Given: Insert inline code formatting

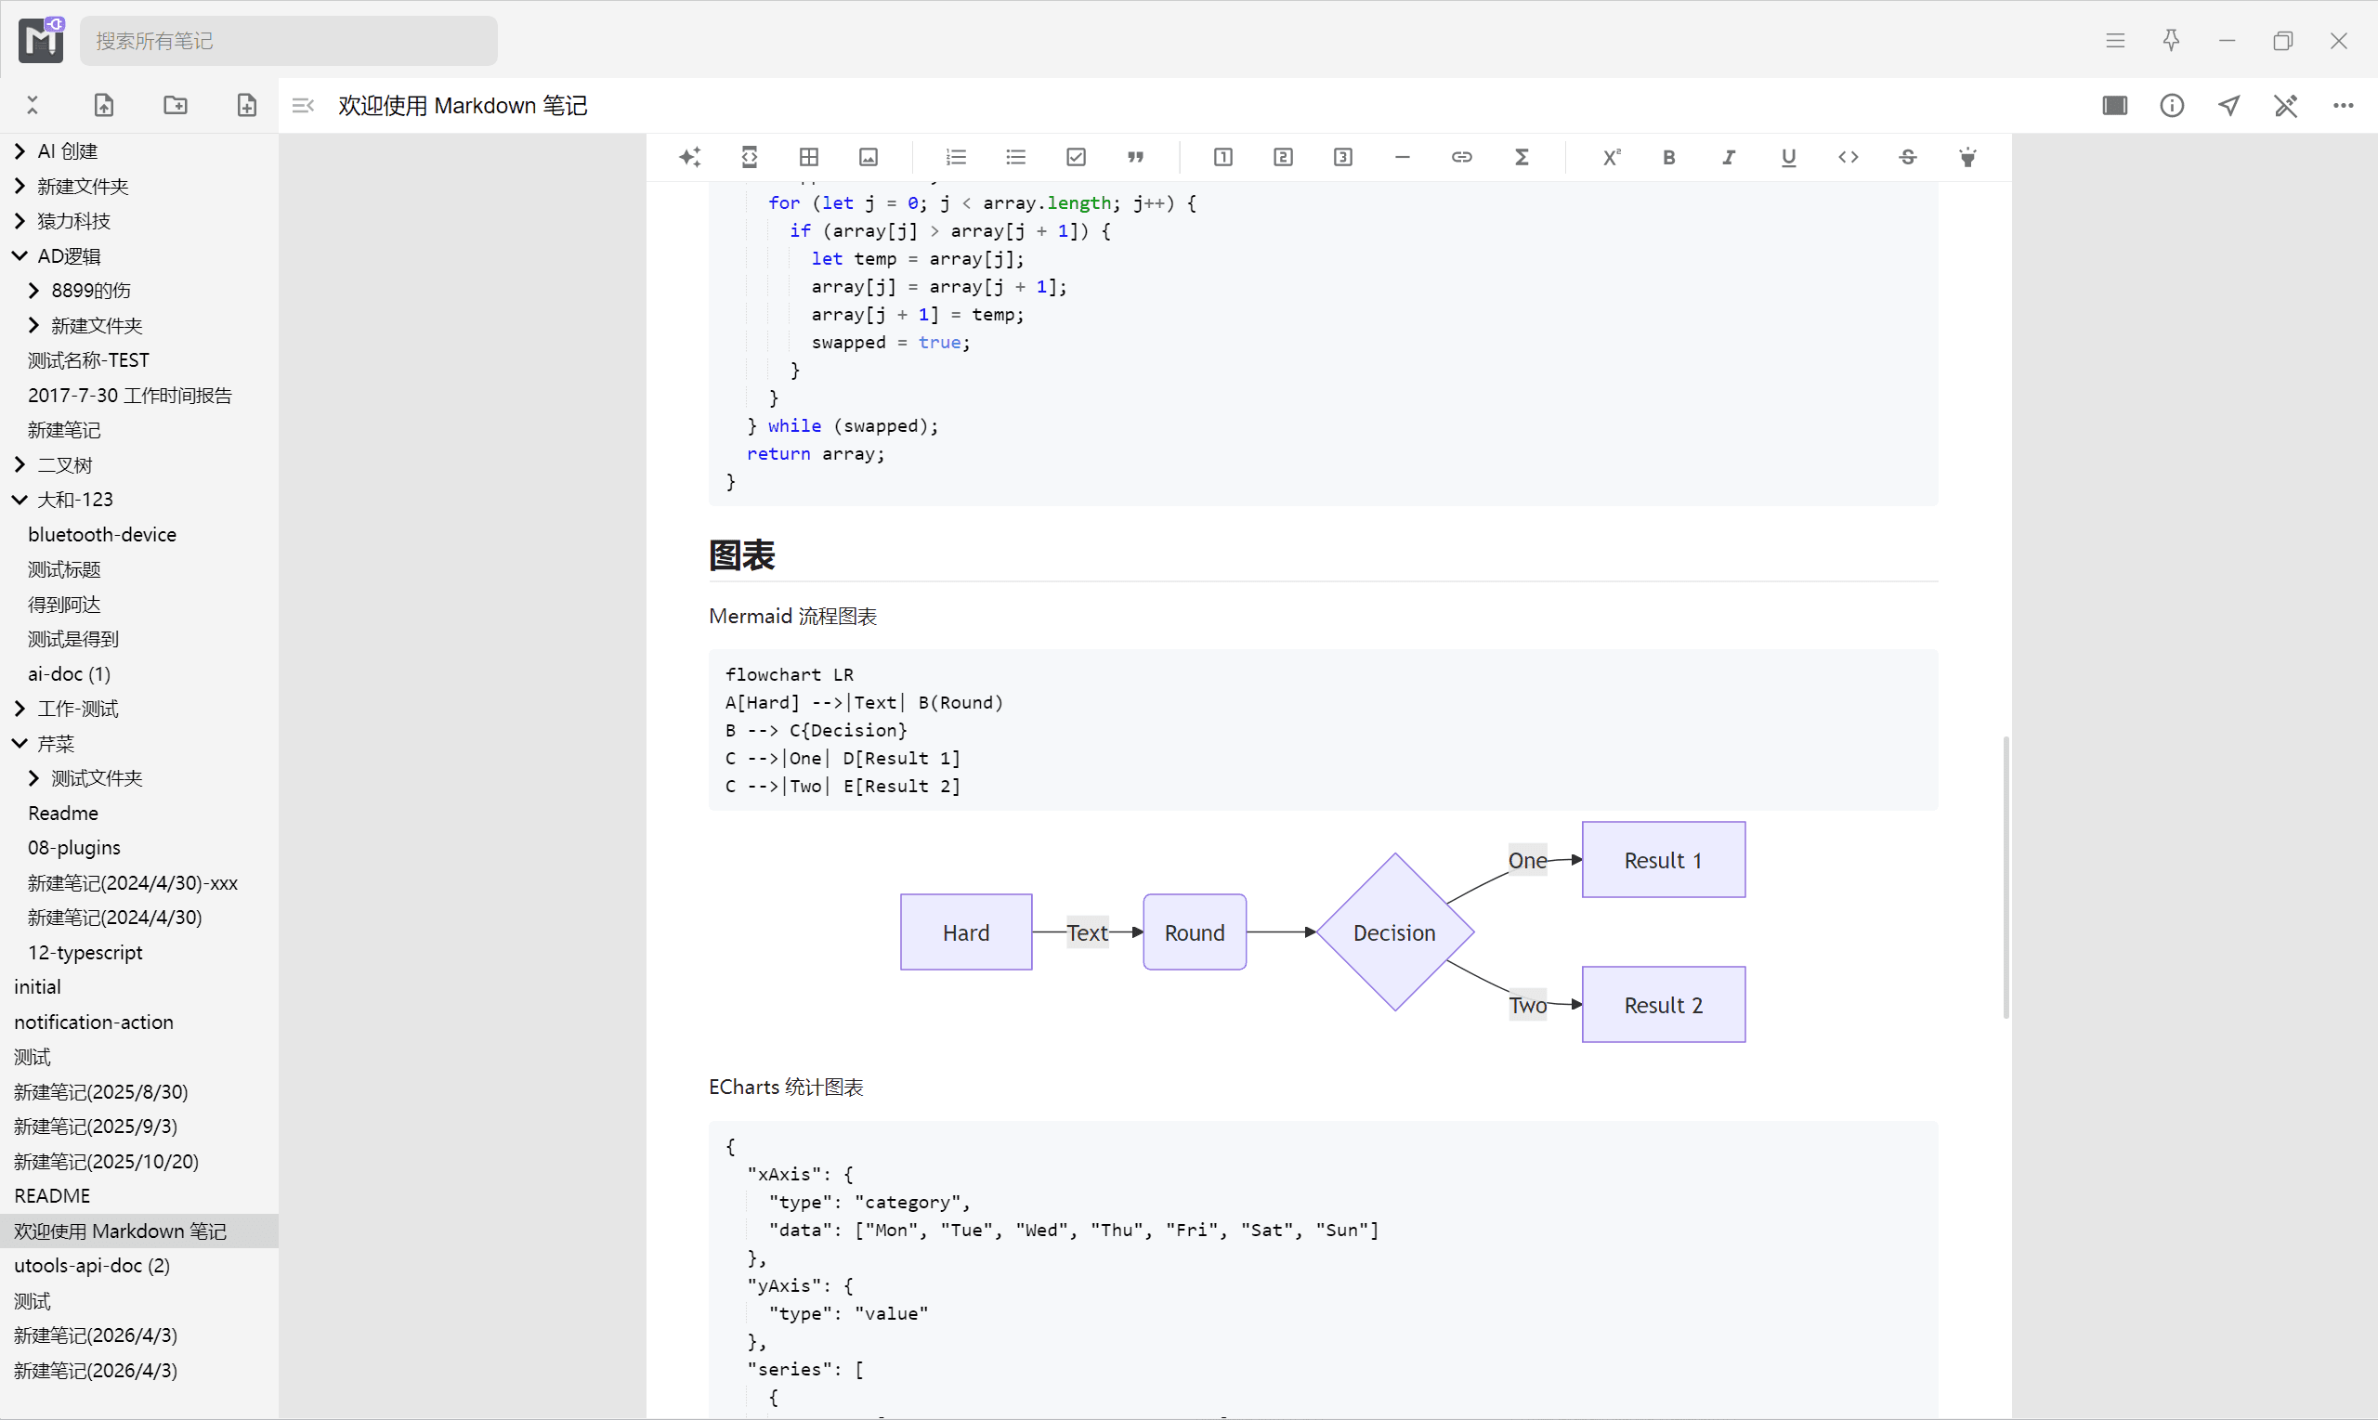Looking at the screenshot, I should point(1848,157).
